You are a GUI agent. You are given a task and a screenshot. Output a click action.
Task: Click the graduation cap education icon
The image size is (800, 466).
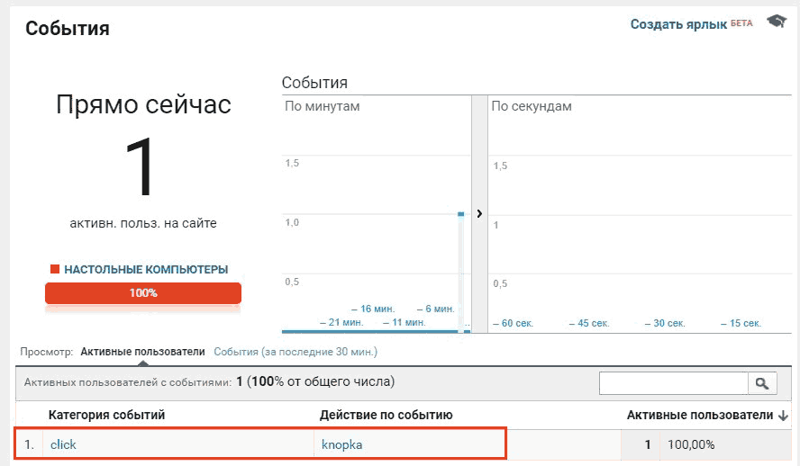(777, 22)
